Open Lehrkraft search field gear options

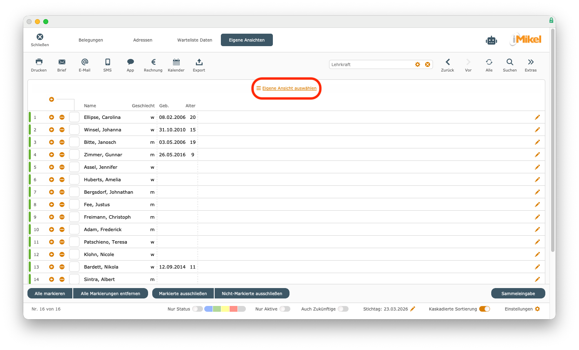(x=418, y=64)
